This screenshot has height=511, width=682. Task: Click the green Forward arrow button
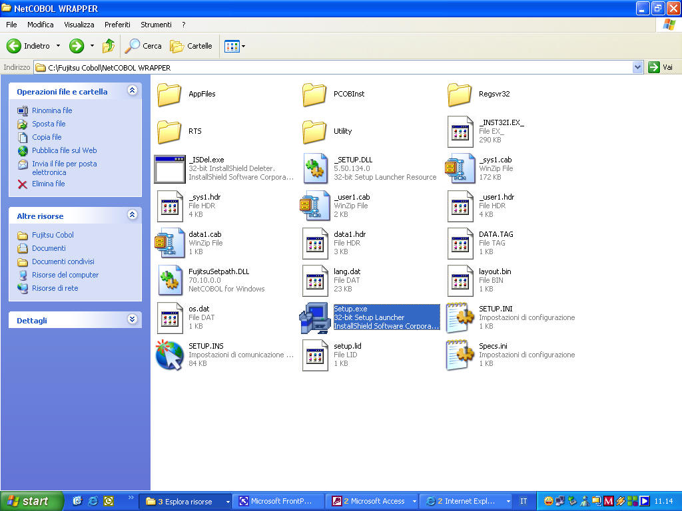[77, 46]
